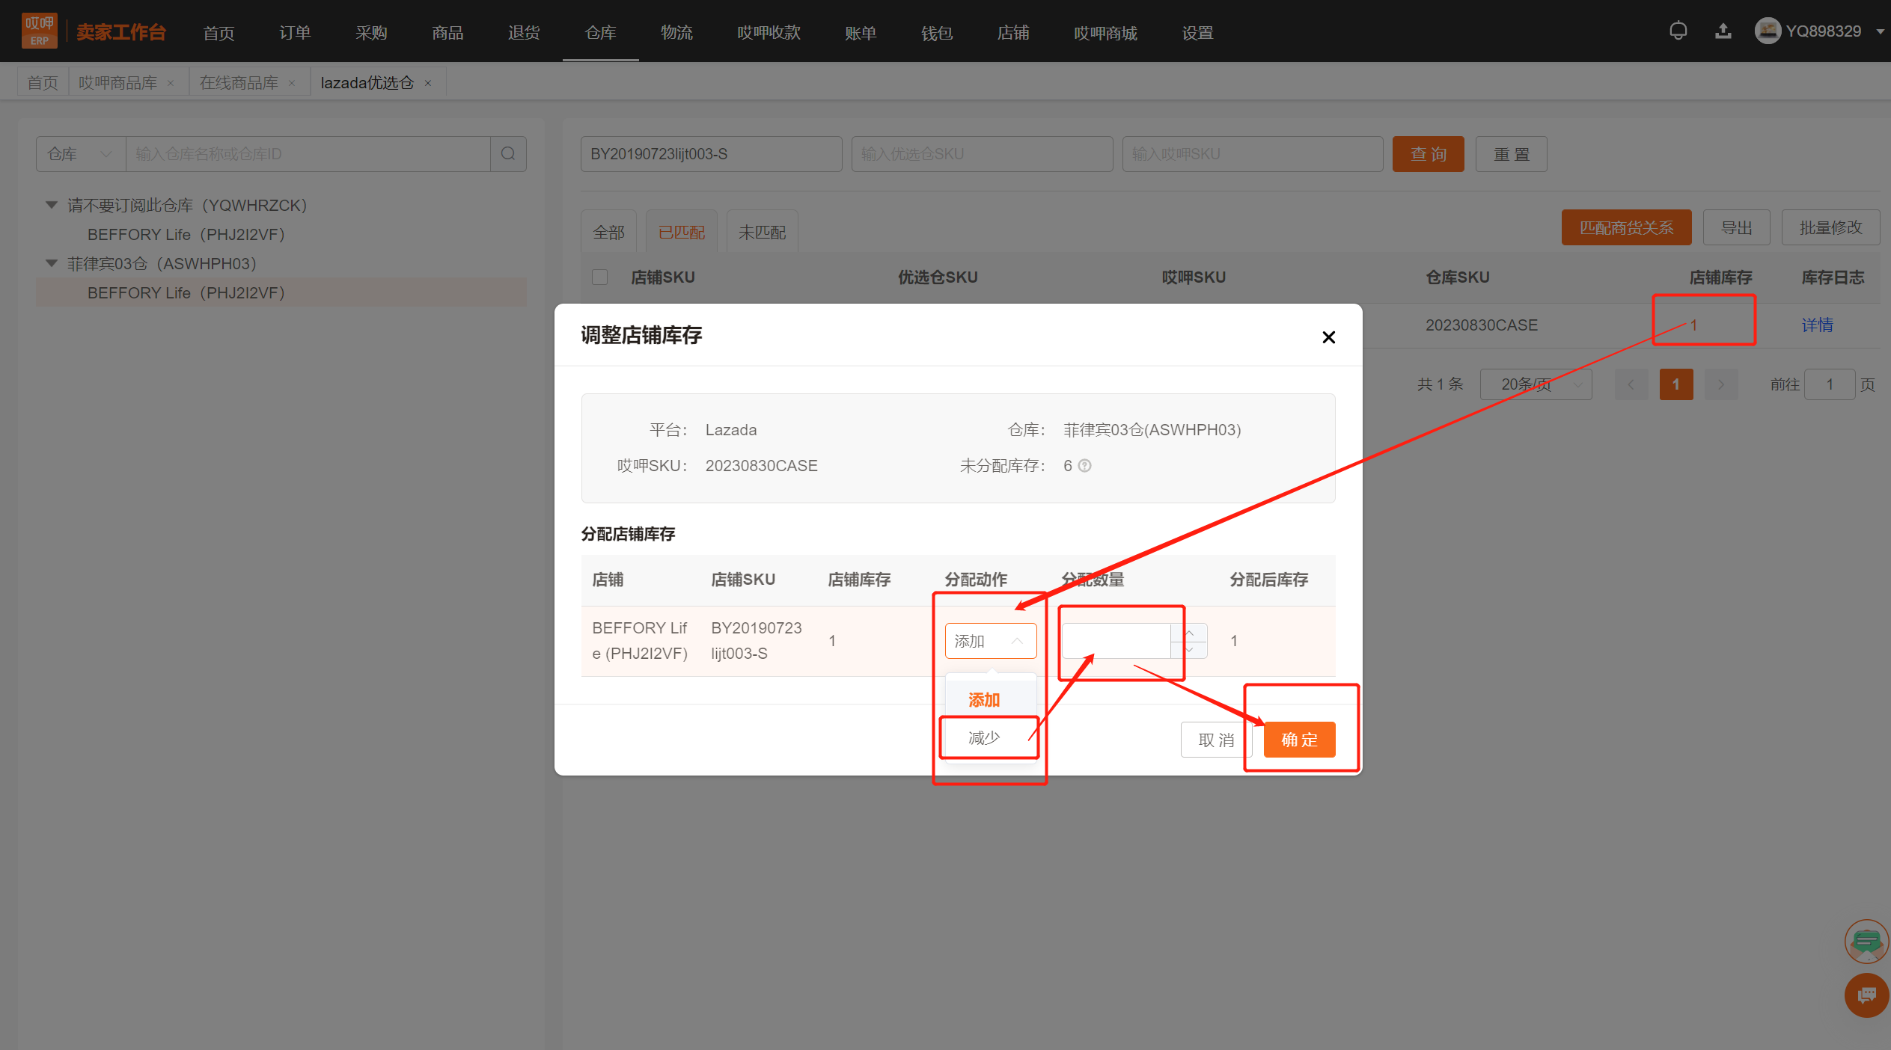Close the 调整店铺库存 dialog
Image resolution: width=1891 pixels, height=1050 pixels.
click(x=1328, y=337)
